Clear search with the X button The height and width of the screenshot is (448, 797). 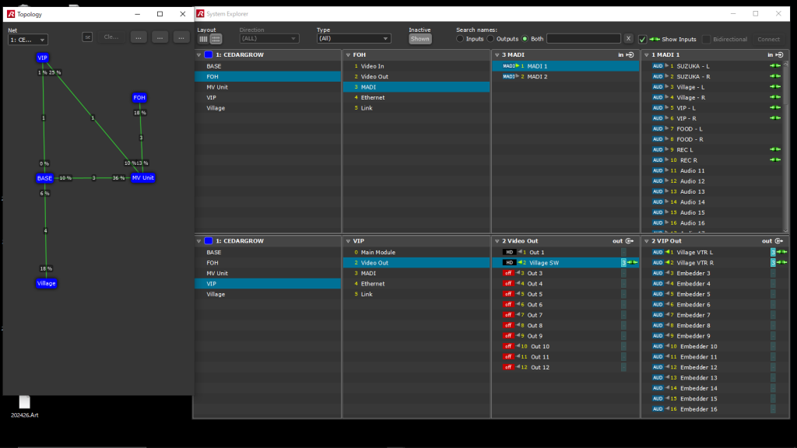pos(628,38)
